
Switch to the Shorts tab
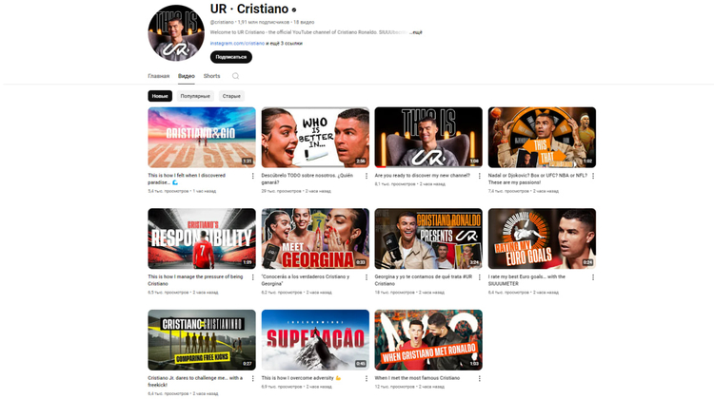(211, 76)
